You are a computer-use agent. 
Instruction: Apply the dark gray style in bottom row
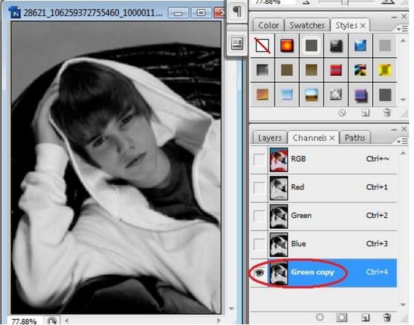coord(385,95)
